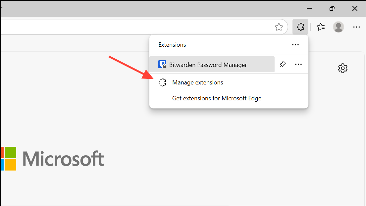Click puzzle icon beside Manage extensions
Screen dimensions: 366x206
(162, 82)
